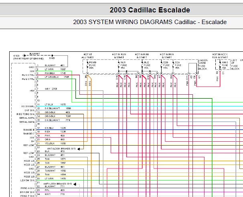Select the KS SIGNAL terminal label
243x197 pixels.
[28, 106]
